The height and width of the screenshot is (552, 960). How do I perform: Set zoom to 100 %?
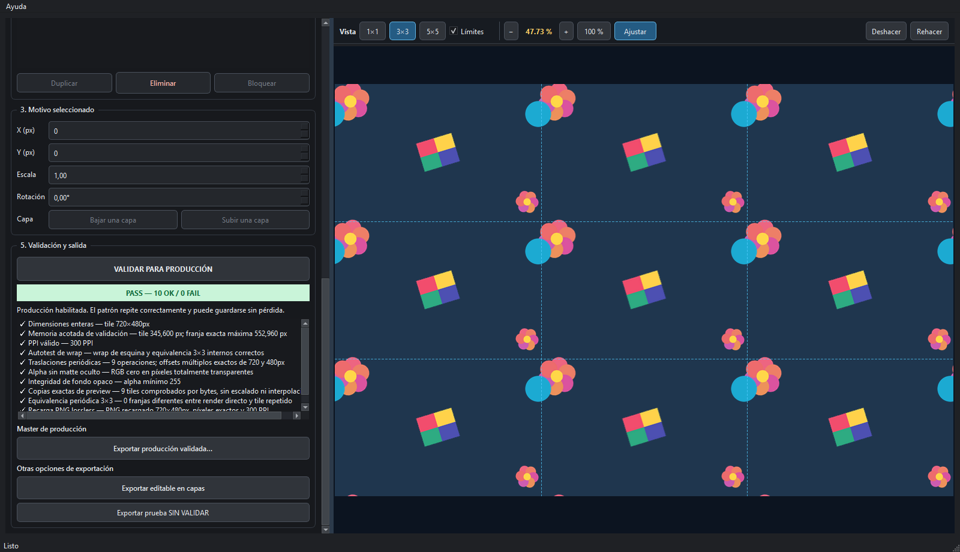click(594, 31)
